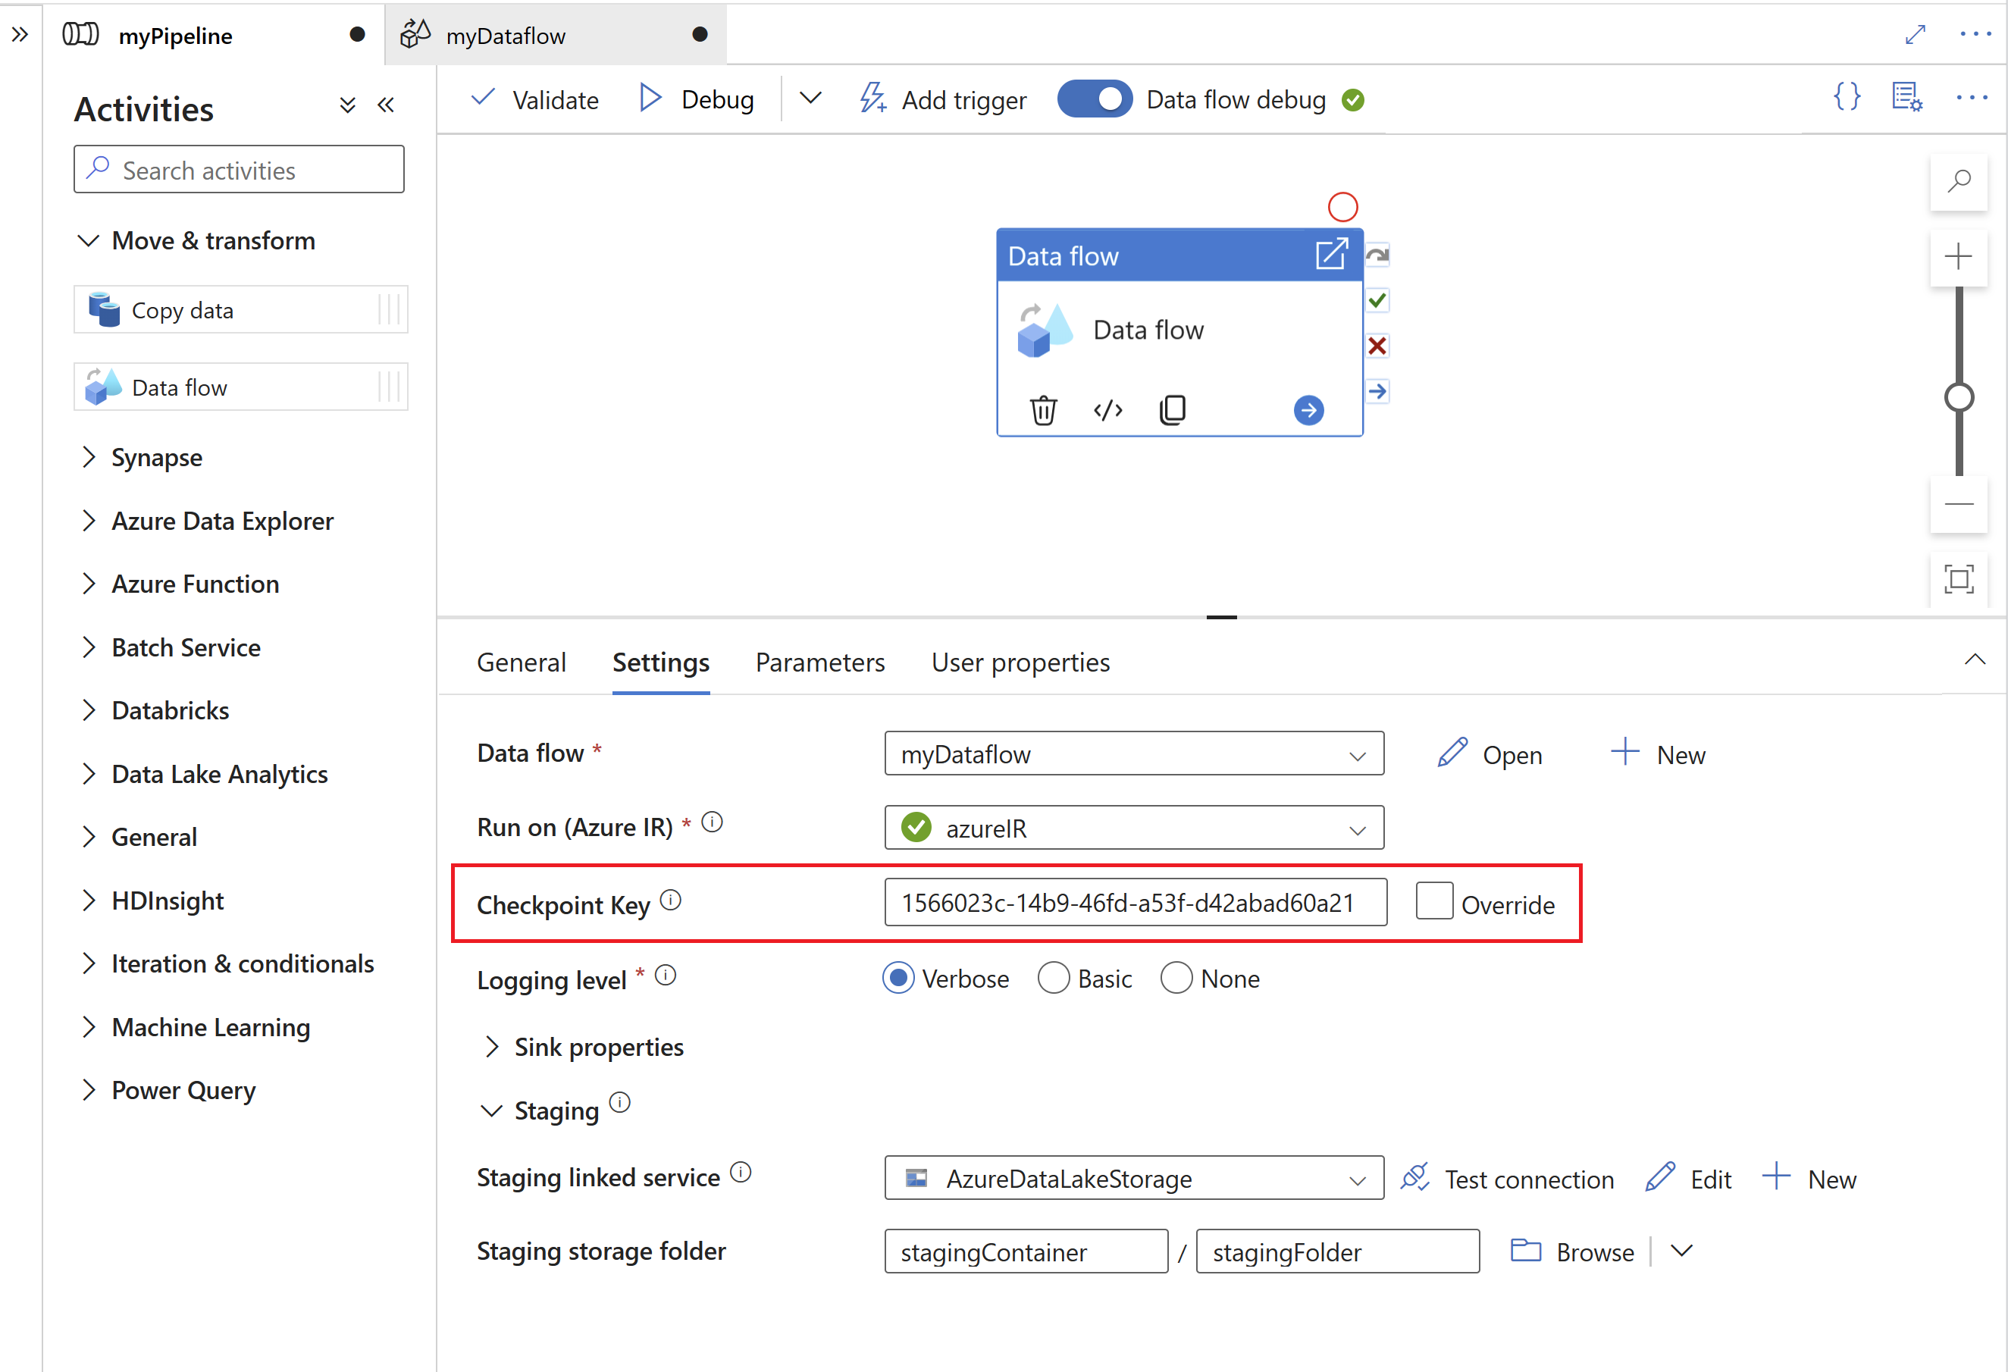Click the open in new window icon on Data flow card
This screenshot has height=1372, width=2008.
tap(1327, 255)
